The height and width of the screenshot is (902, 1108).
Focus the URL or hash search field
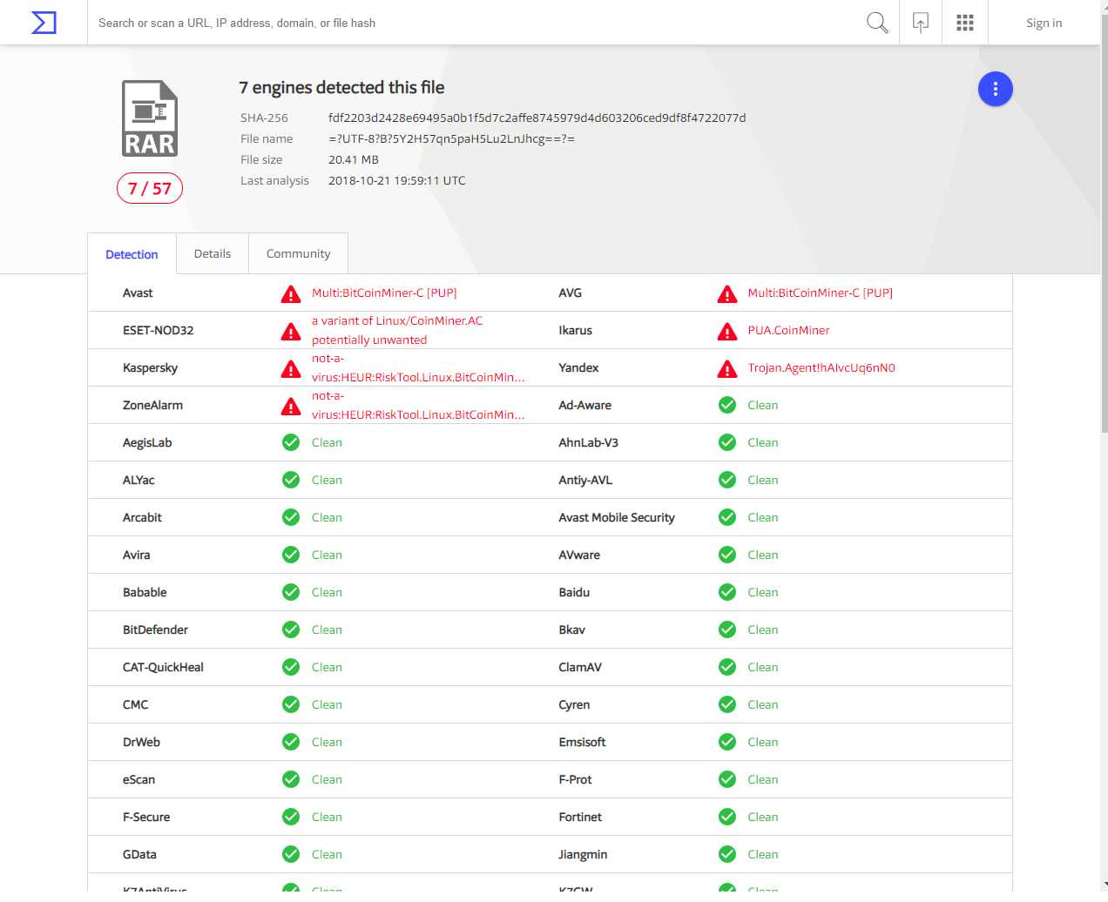point(475,23)
